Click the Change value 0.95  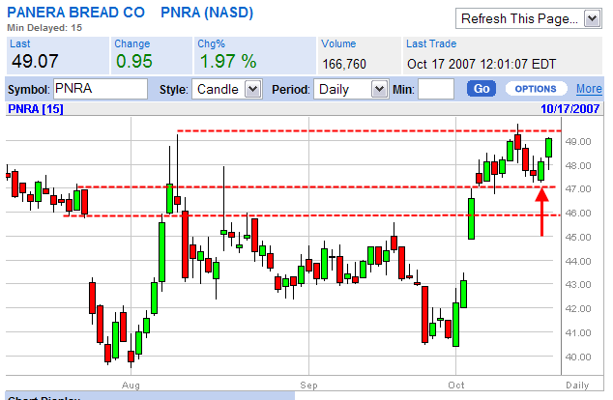tap(134, 61)
